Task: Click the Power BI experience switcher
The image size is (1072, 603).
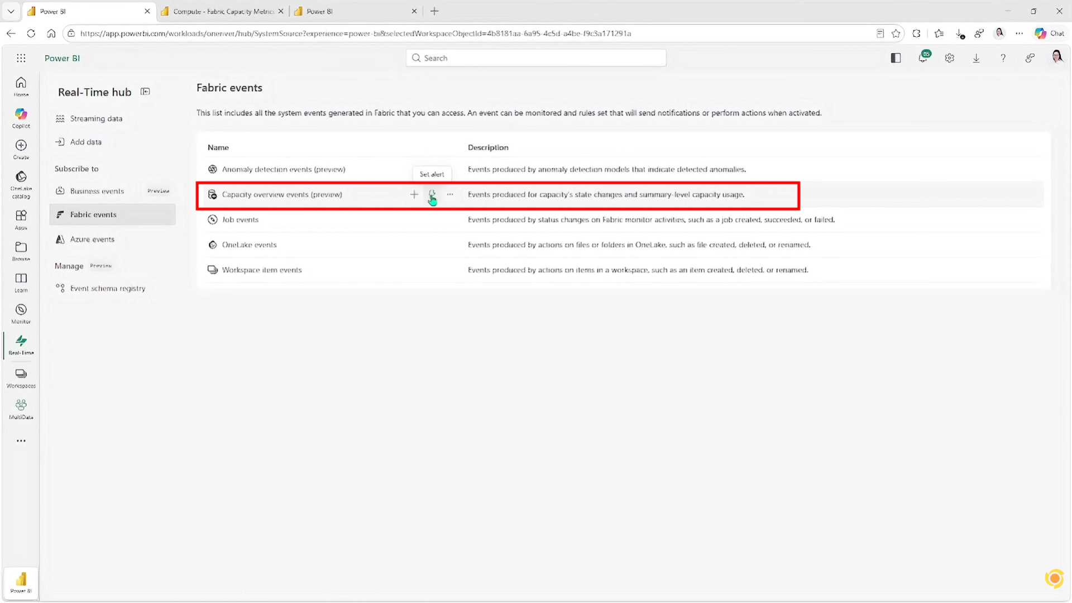Action: pos(21,583)
